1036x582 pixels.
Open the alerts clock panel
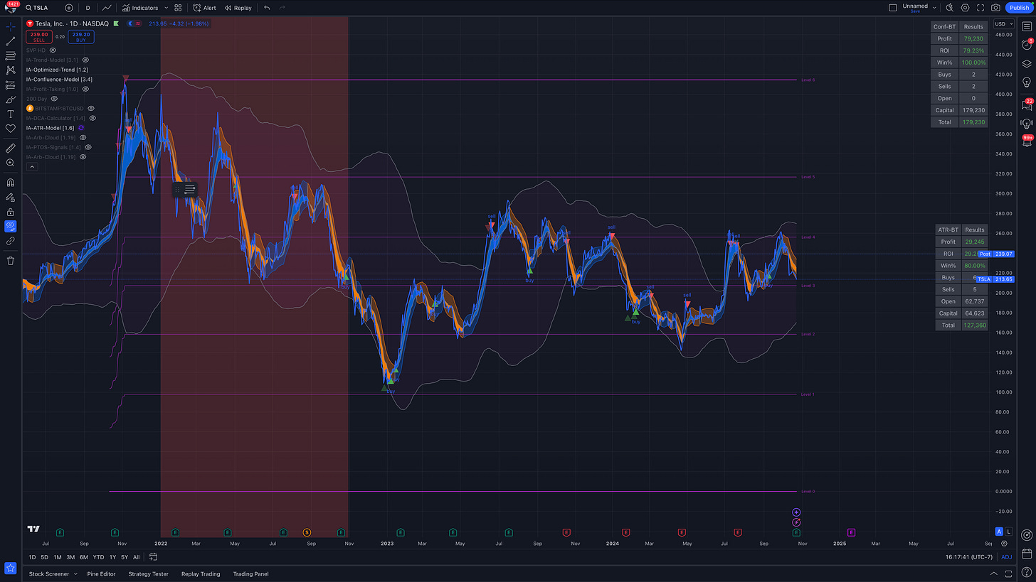click(1026, 45)
